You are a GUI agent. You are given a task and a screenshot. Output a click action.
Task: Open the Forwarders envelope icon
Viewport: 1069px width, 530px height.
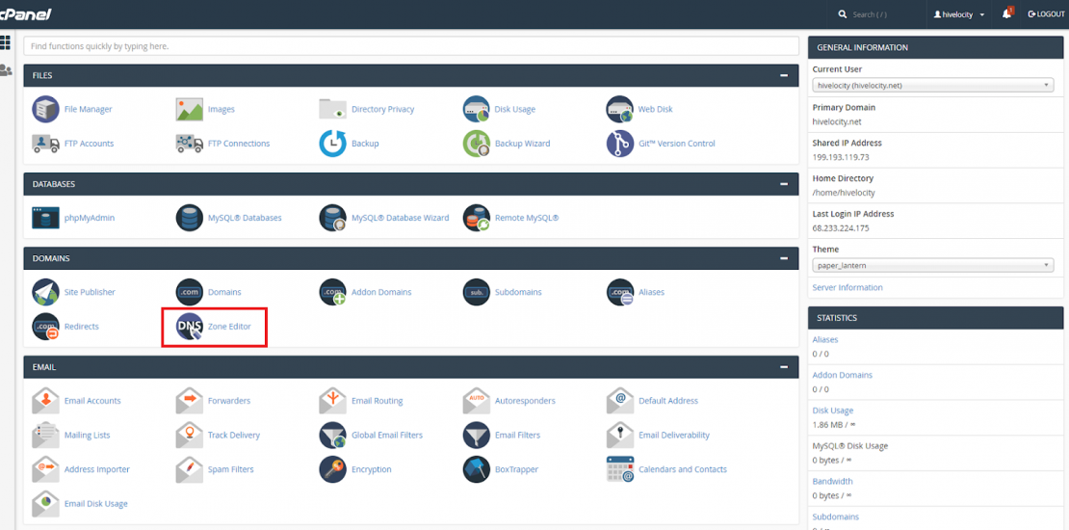click(x=190, y=401)
